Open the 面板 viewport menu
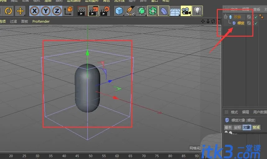Viewport: 267px width, 159px height. point(25,21)
